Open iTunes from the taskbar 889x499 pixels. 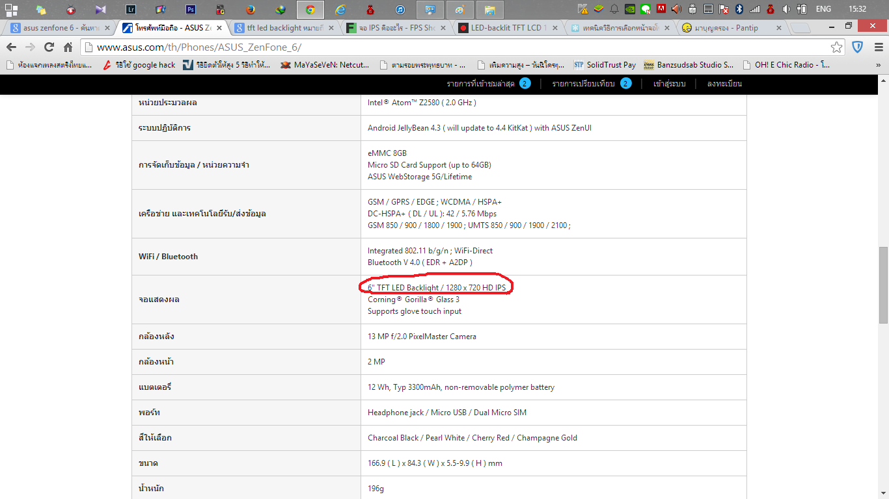[x=400, y=9]
